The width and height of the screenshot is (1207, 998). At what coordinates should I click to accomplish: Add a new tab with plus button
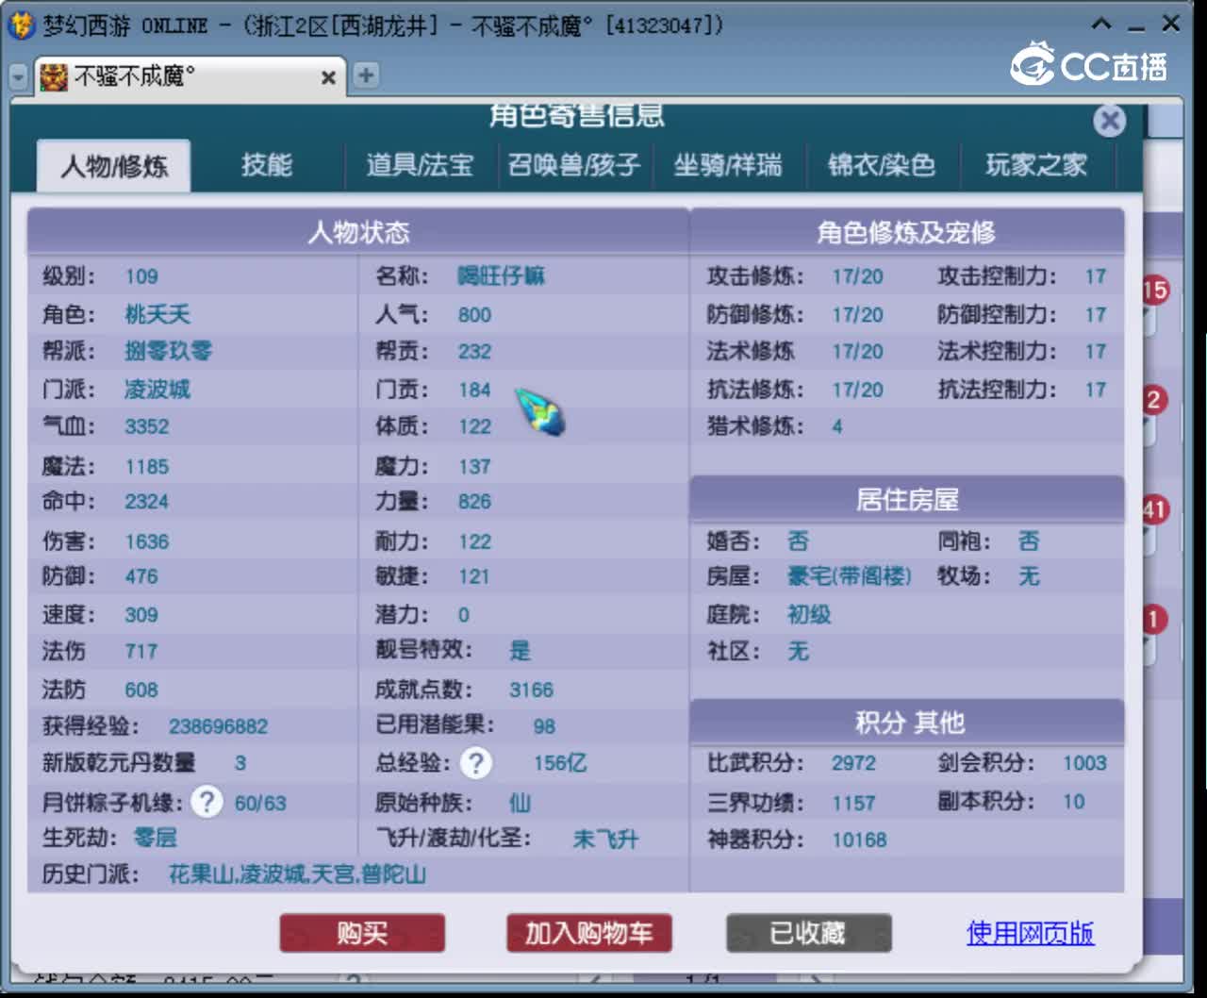click(366, 75)
